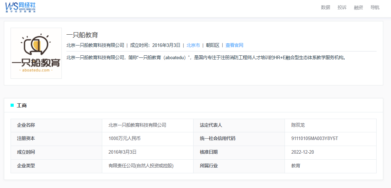
Task: Open the 数据 menu item
Action: point(325,7)
